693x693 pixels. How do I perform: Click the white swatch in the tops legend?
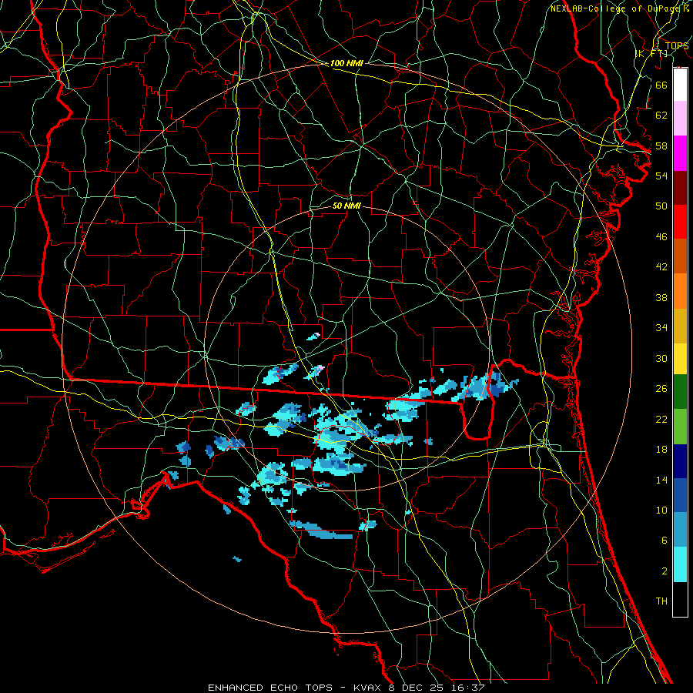pos(680,85)
